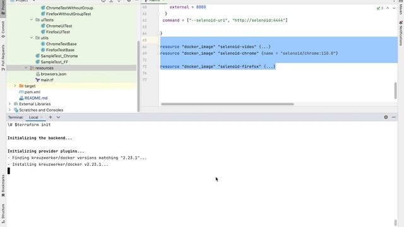Select browsers.json in project tree
The image size is (404, 227).
tap(54, 74)
